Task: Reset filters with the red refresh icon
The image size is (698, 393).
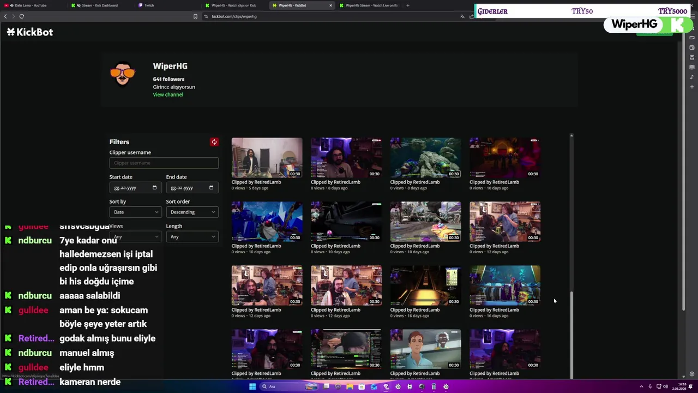Action: point(214,142)
